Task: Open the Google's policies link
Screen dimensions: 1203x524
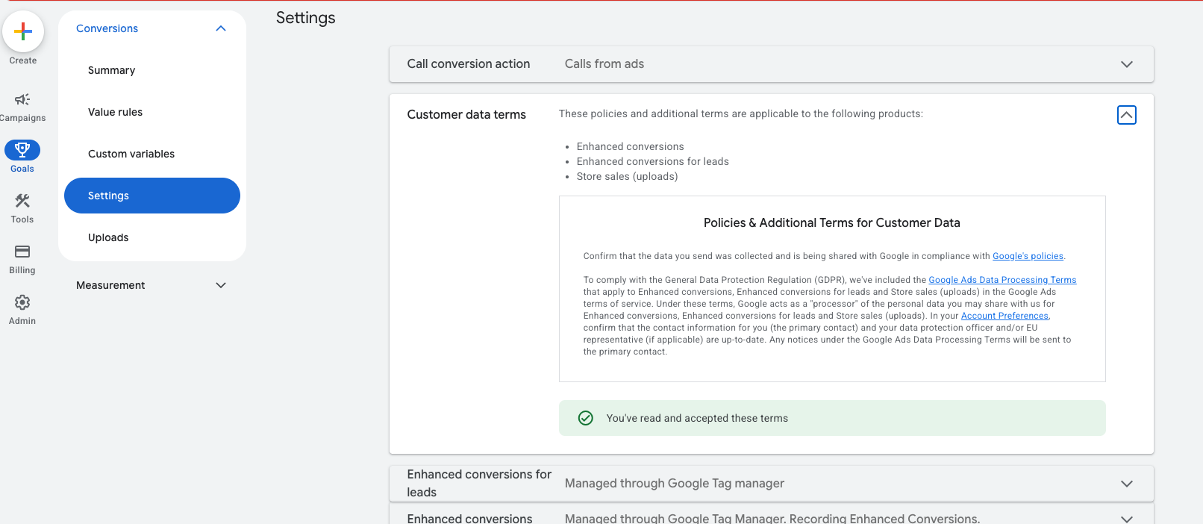Action: [1028, 256]
